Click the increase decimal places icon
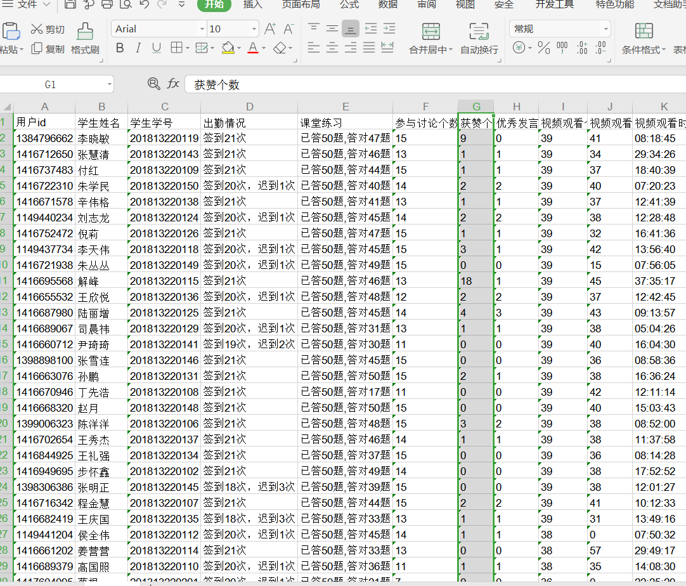This screenshot has width=686, height=586. (x=582, y=48)
